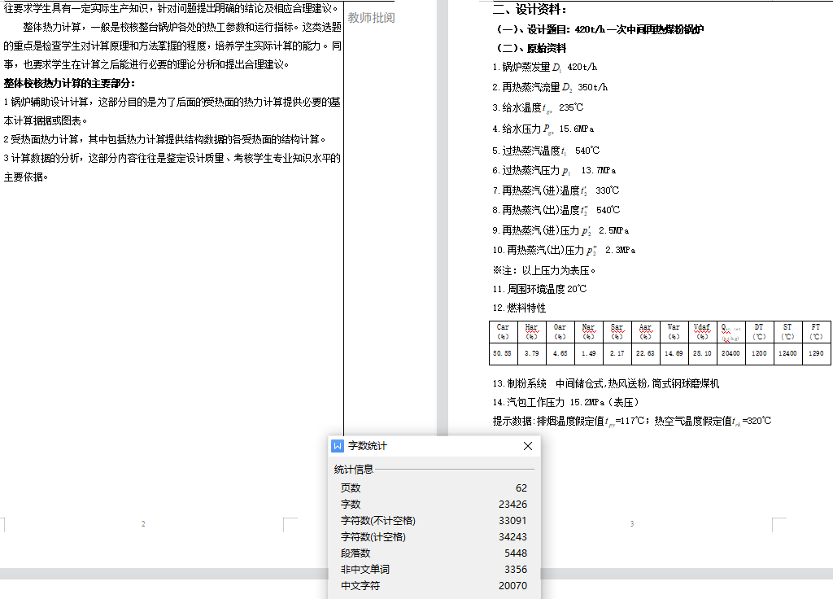Place cursor in heading 二、设计资料

click(530, 10)
